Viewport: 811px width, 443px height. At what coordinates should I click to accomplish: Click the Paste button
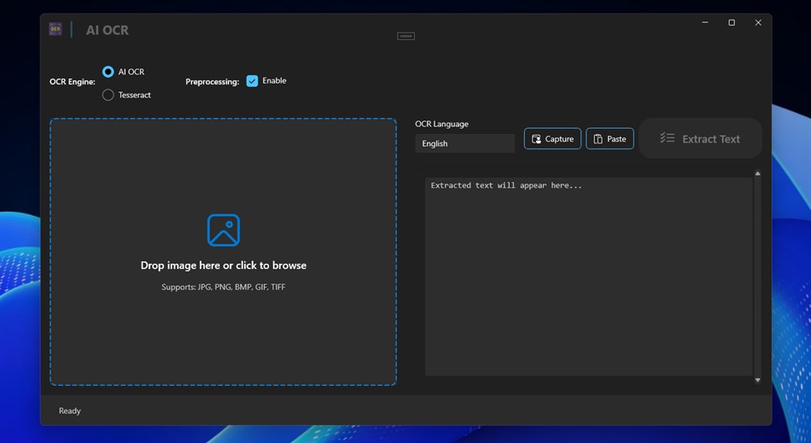pos(610,138)
